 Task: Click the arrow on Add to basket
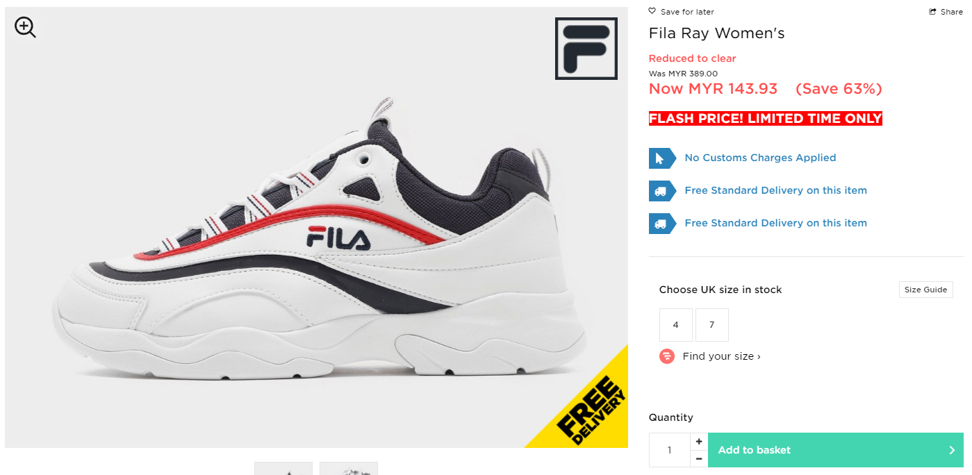pyautogui.click(x=952, y=450)
